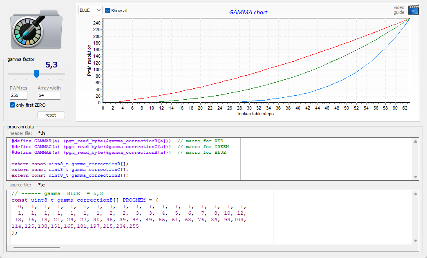Click the GAMMAR macro define line

(117, 141)
